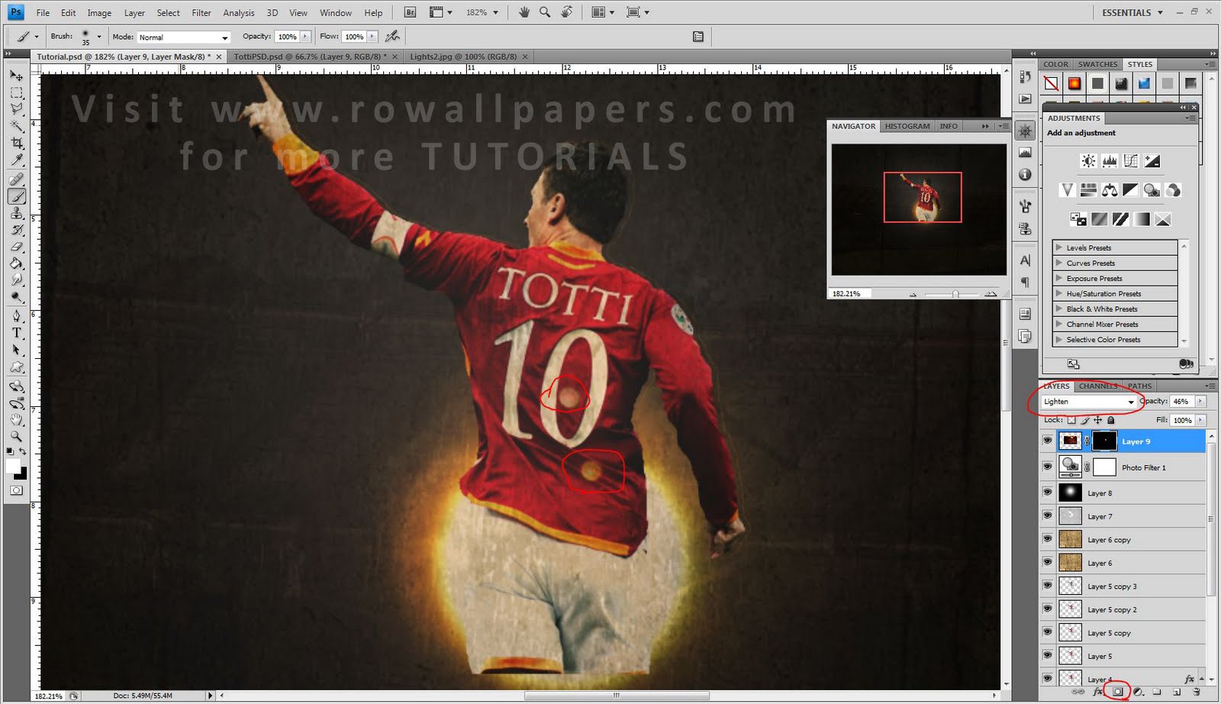Screen dimensions: 1221x704
Task: Enable the airbrush option icon
Action: pyautogui.click(x=392, y=36)
